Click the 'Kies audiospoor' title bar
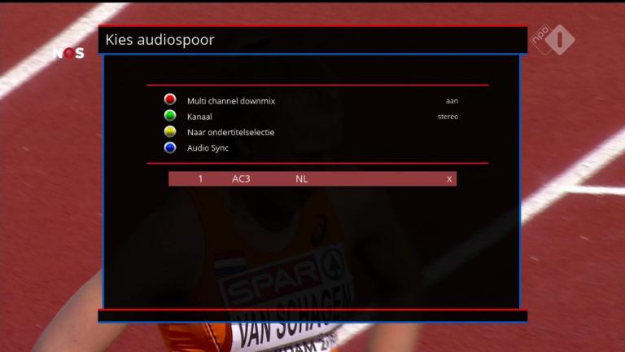 click(x=312, y=40)
